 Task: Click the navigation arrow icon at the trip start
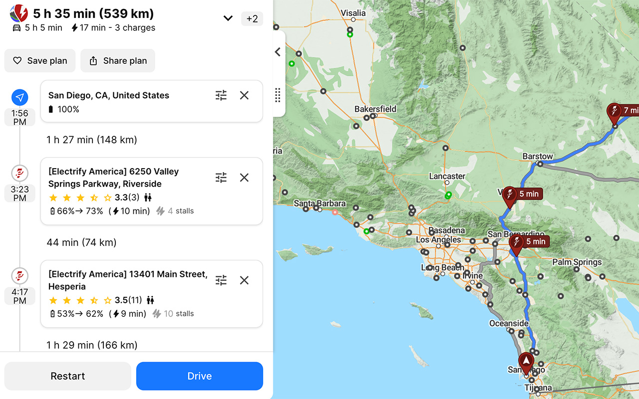[x=19, y=97]
